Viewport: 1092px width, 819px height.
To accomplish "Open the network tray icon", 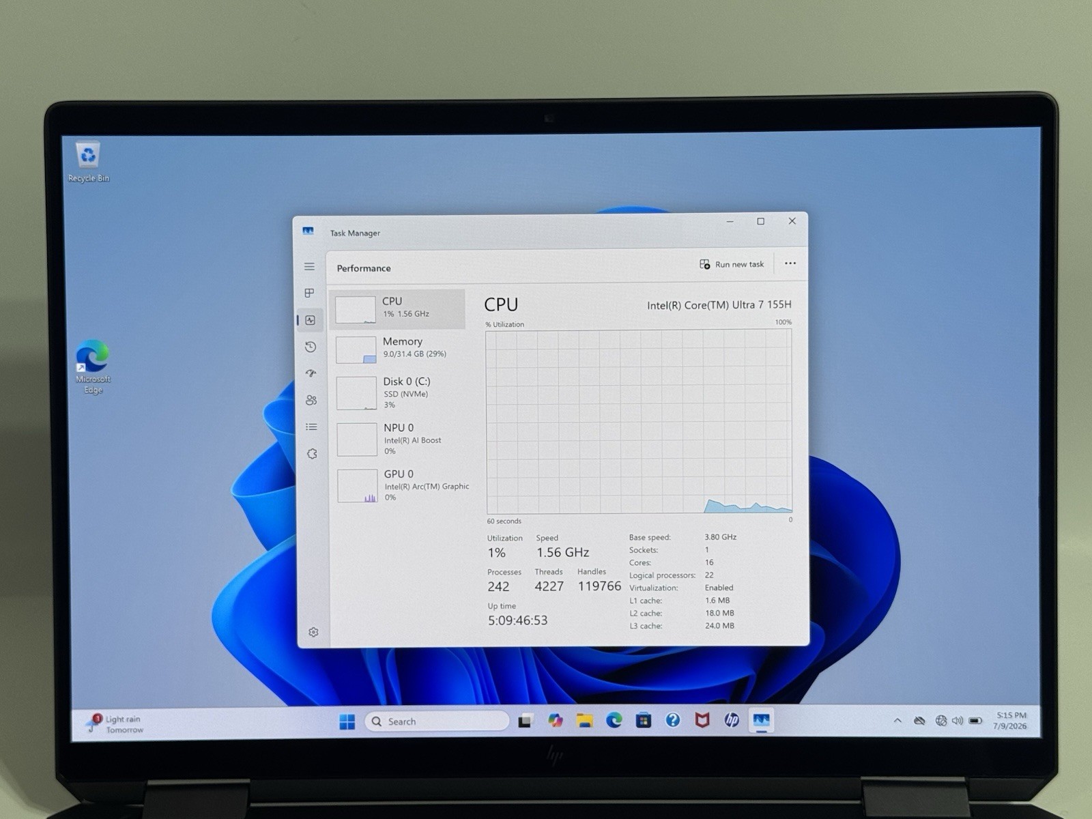I will [941, 721].
